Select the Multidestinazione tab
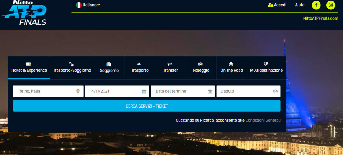The image size is (343, 155). pos(266,67)
